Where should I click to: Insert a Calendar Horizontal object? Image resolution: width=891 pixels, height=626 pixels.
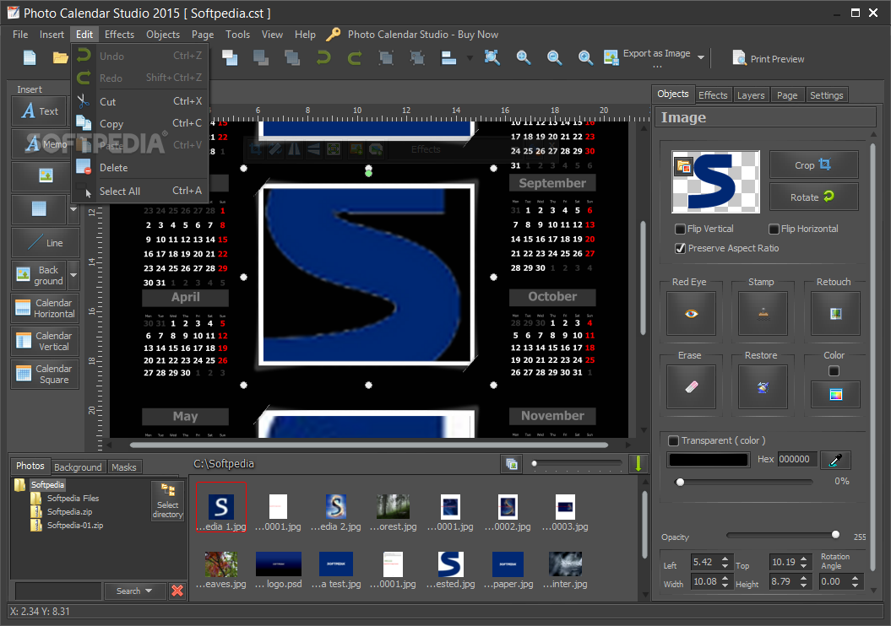click(x=45, y=308)
